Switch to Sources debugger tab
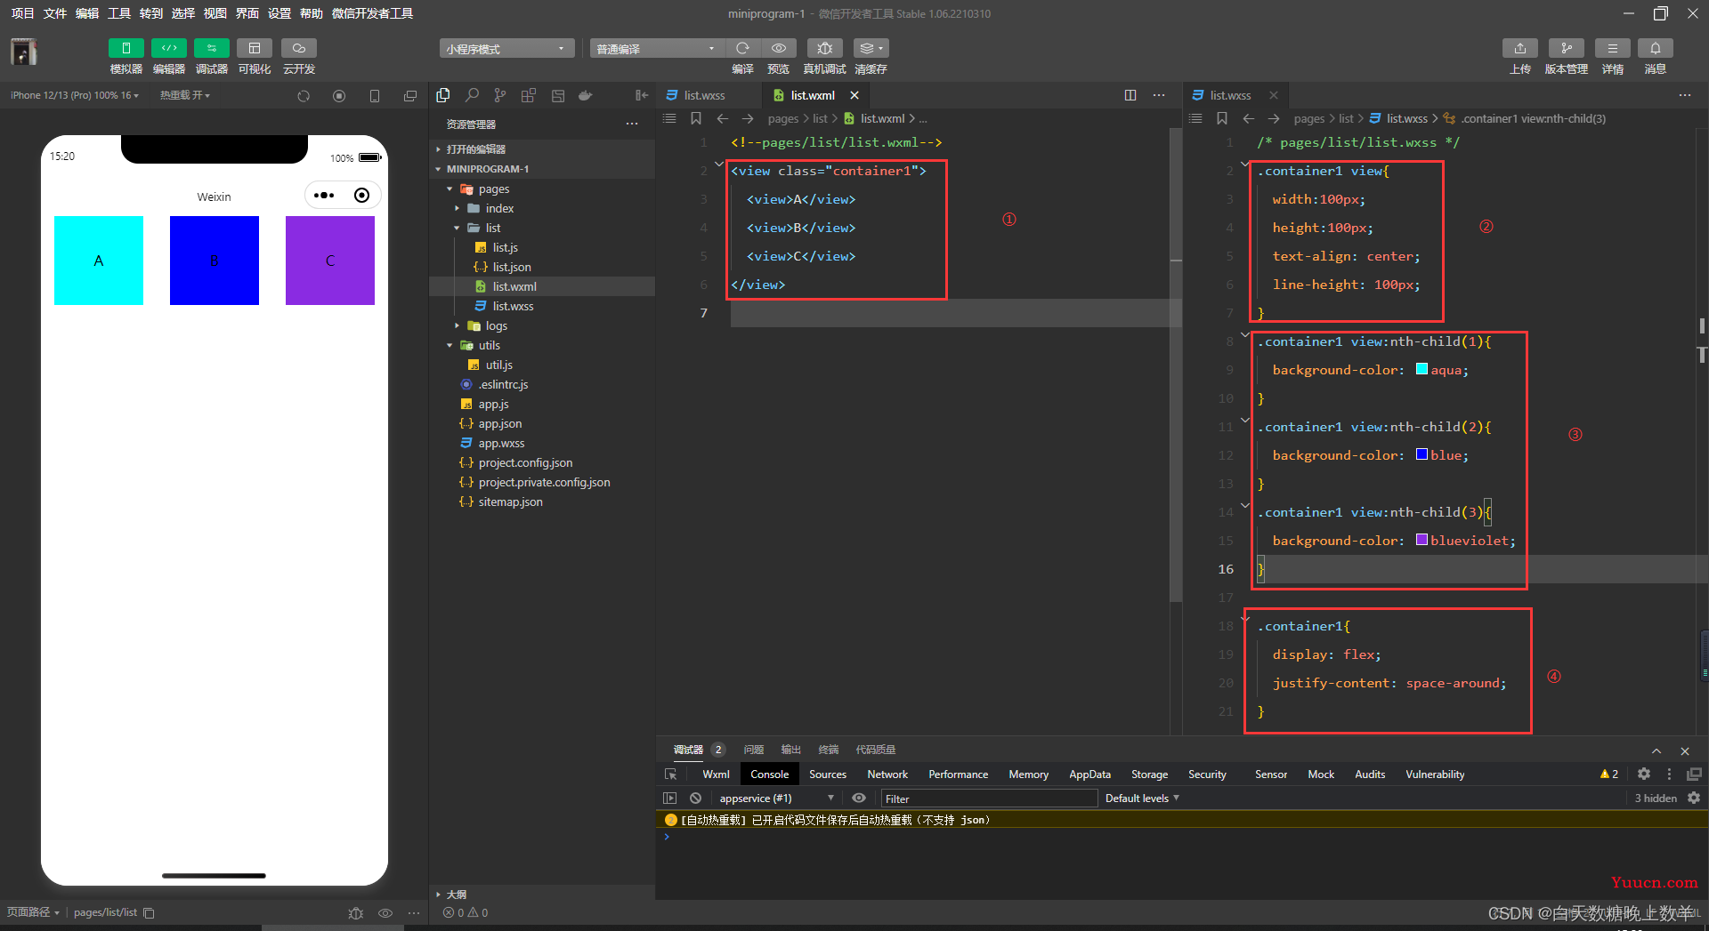Screen dimensions: 1709x931 [x=828, y=774]
